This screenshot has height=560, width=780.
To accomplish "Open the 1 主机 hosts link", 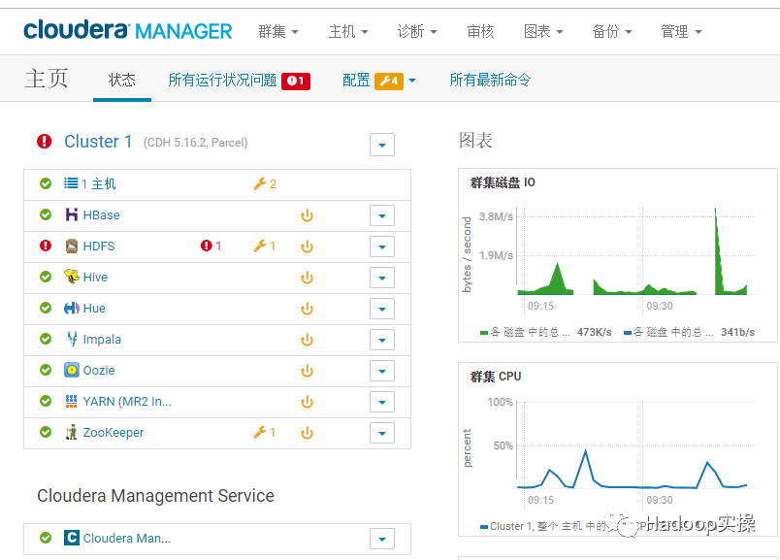I will (x=99, y=184).
